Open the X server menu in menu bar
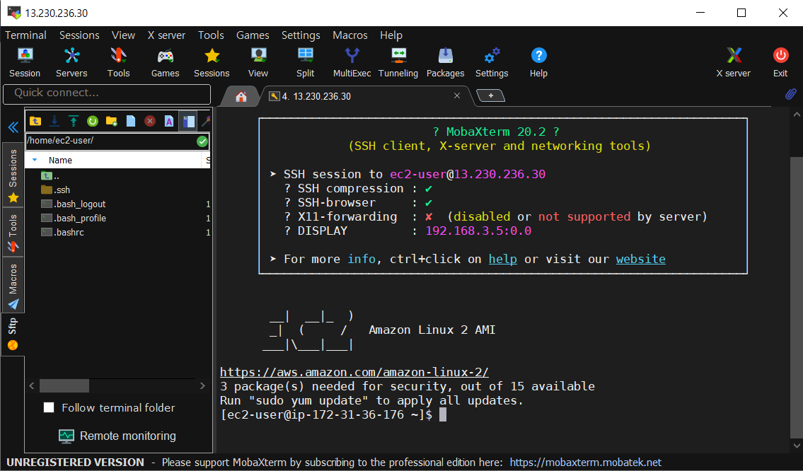803x471 pixels. pos(166,35)
